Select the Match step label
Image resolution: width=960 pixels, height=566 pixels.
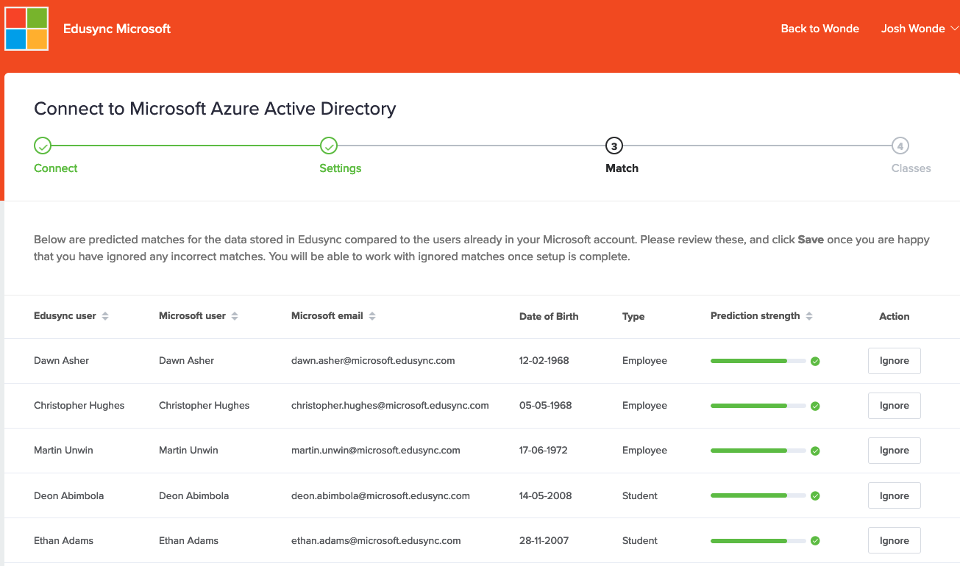click(x=622, y=168)
